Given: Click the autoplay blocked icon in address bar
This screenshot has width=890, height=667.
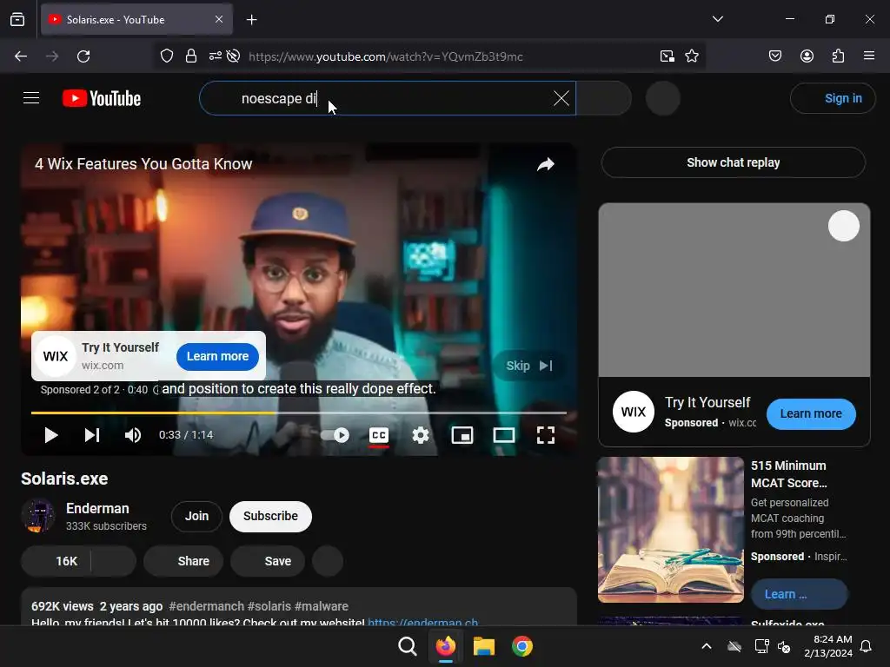Looking at the screenshot, I should (233, 56).
